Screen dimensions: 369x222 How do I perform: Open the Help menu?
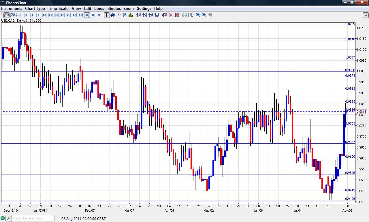point(158,8)
